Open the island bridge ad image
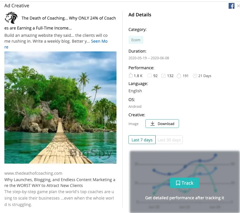This screenshot has width=240, height=213. coord(60,108)
